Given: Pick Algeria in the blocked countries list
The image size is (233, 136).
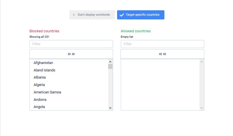Looking at the screenshot, I should tap(39, 85).
